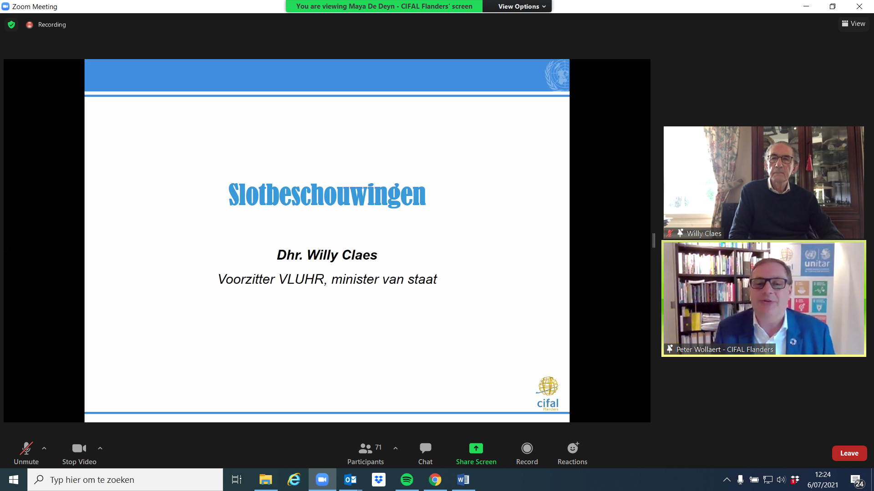Screen dimensions: 874x491
Task: Click the screen sharing notification banner
Action: (384, 6)
